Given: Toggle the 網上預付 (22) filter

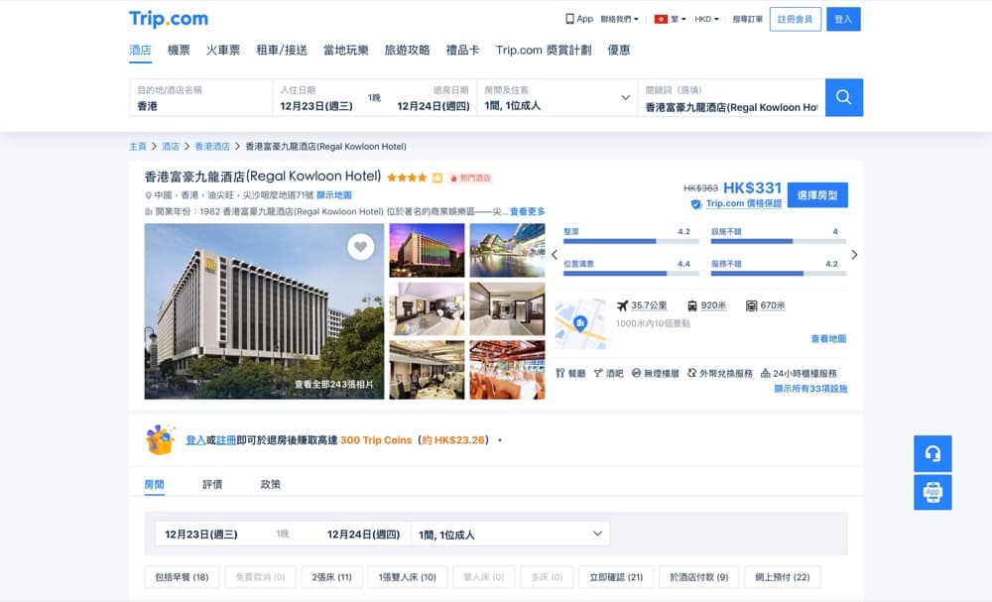Looking at the screenshot, I should pos(783,577).
